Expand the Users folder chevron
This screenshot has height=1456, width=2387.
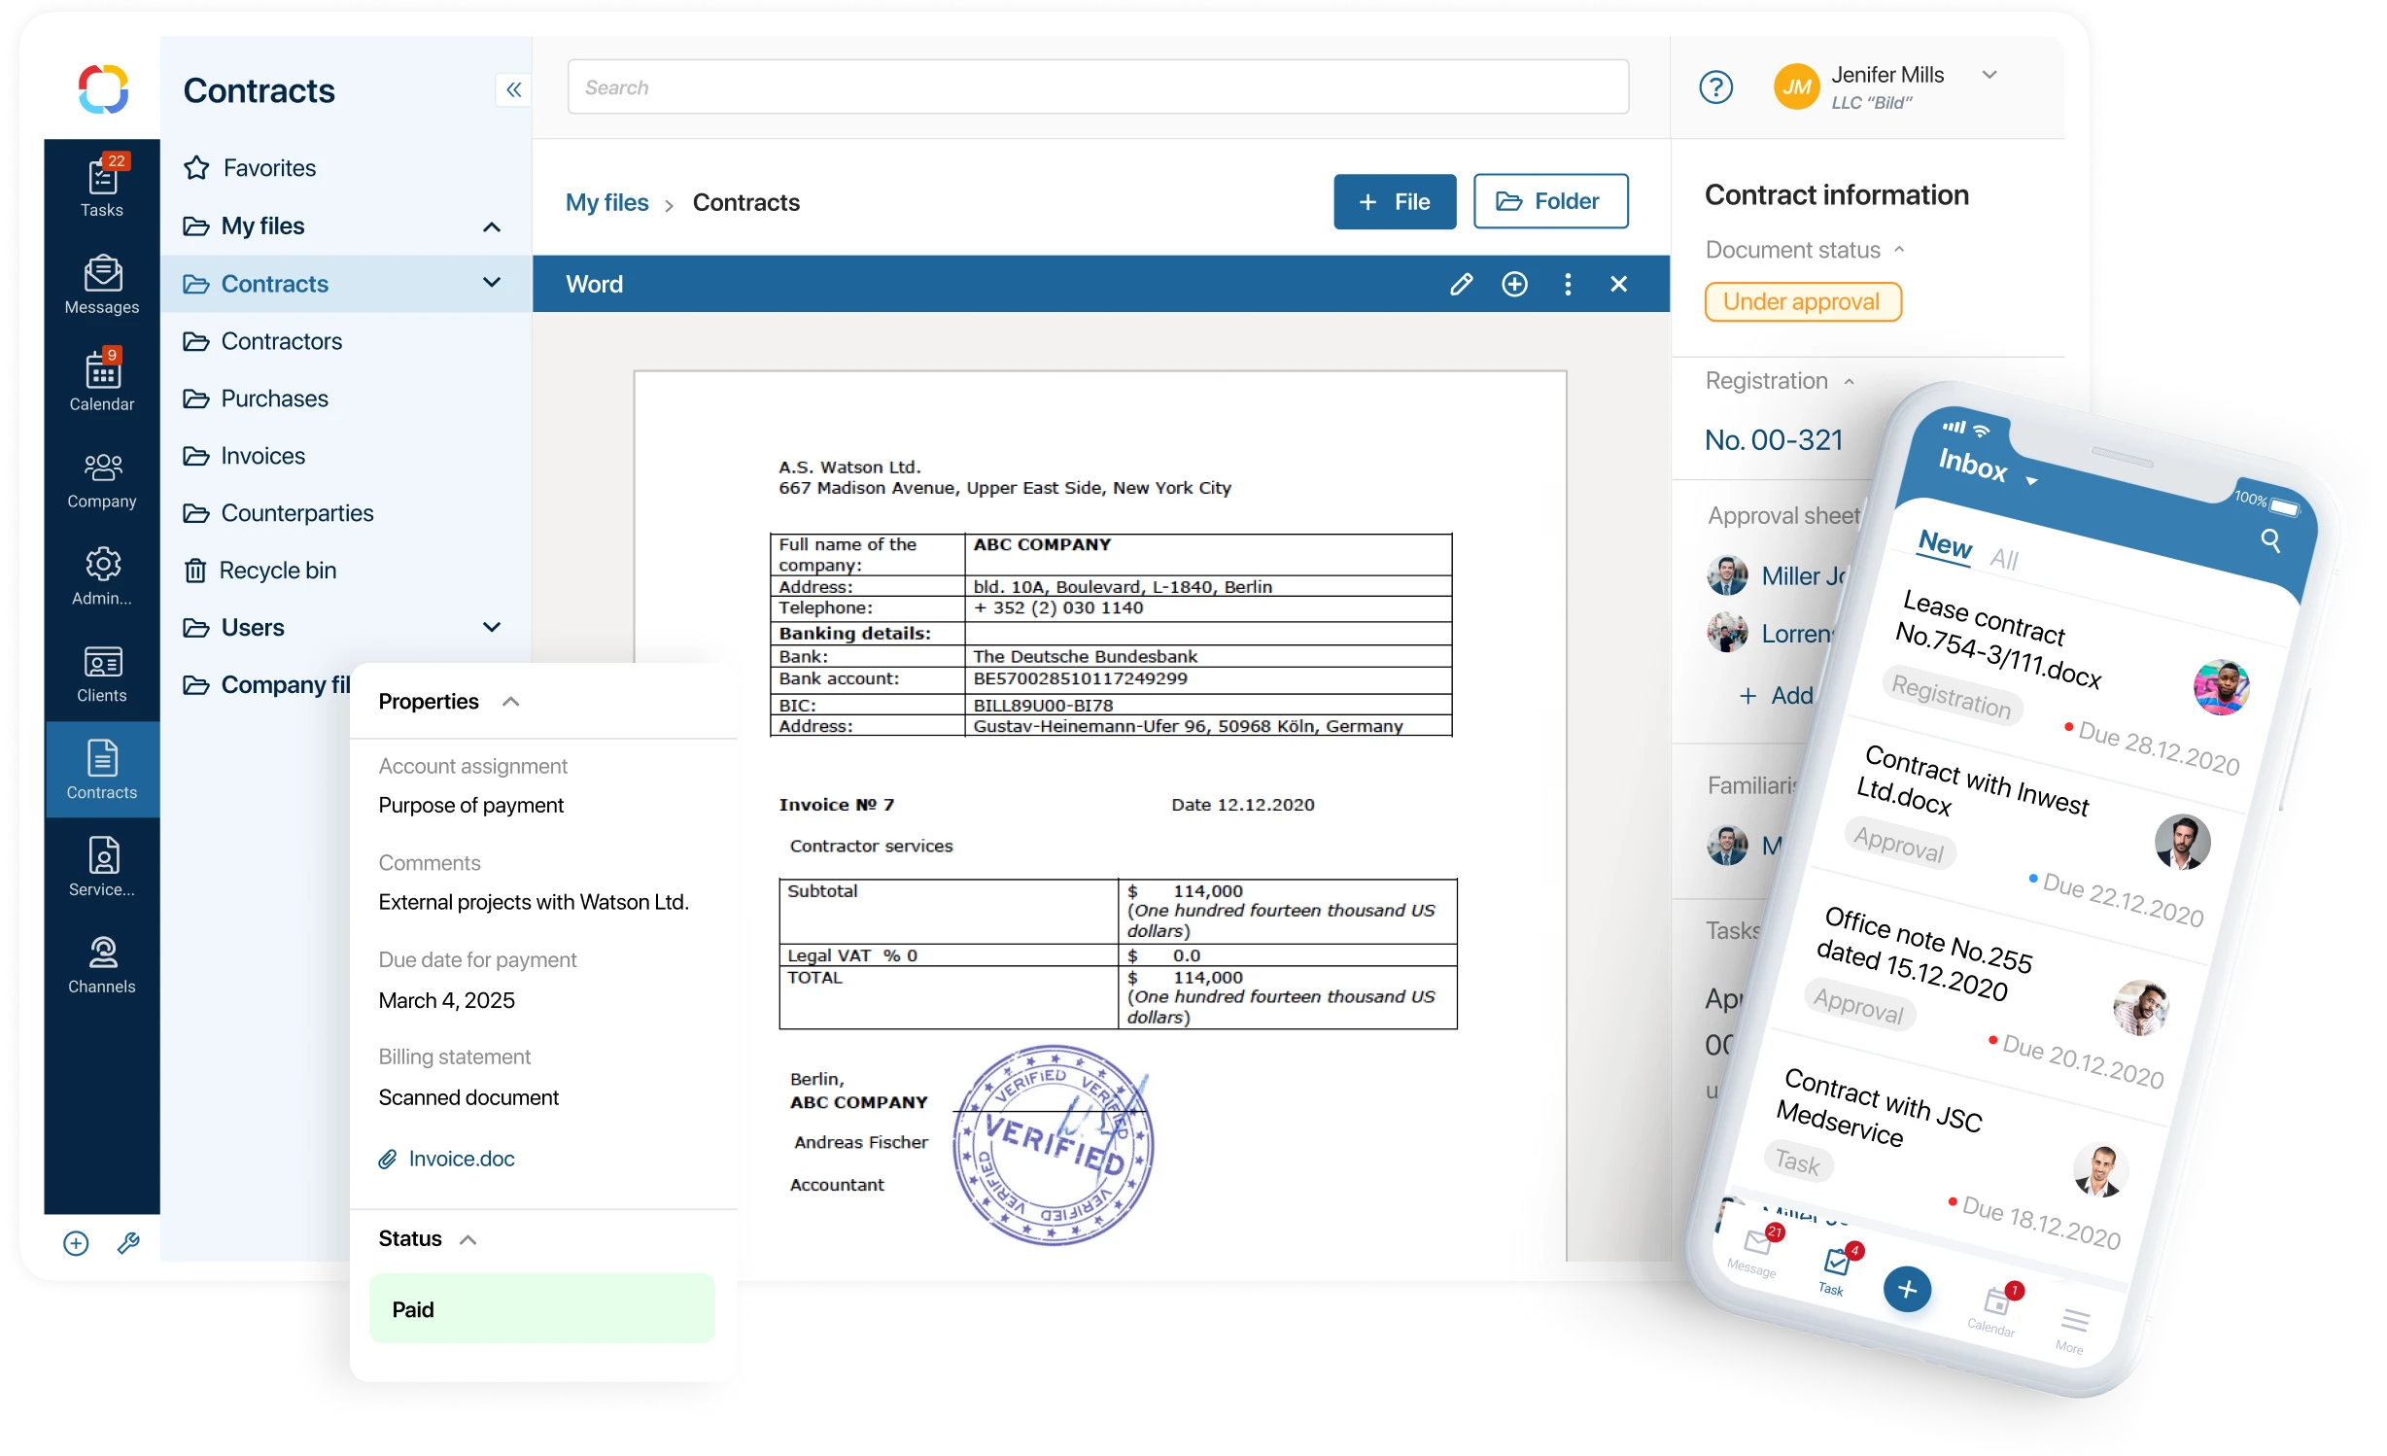pyautogui.click(x=492, y=627)
